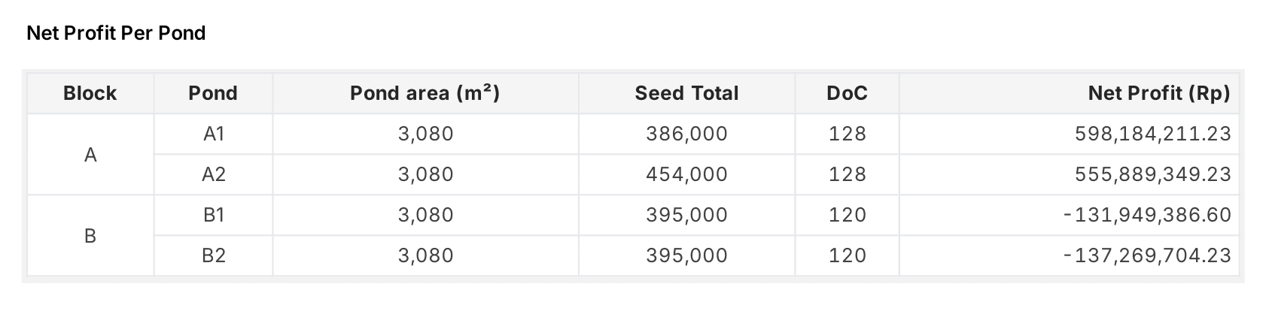Click the -131,949,386.60 net profit cell

1147,216
